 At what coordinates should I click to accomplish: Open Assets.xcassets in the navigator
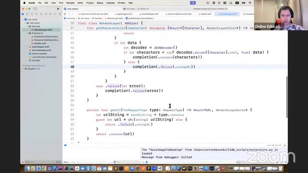(x=38, y=53)
